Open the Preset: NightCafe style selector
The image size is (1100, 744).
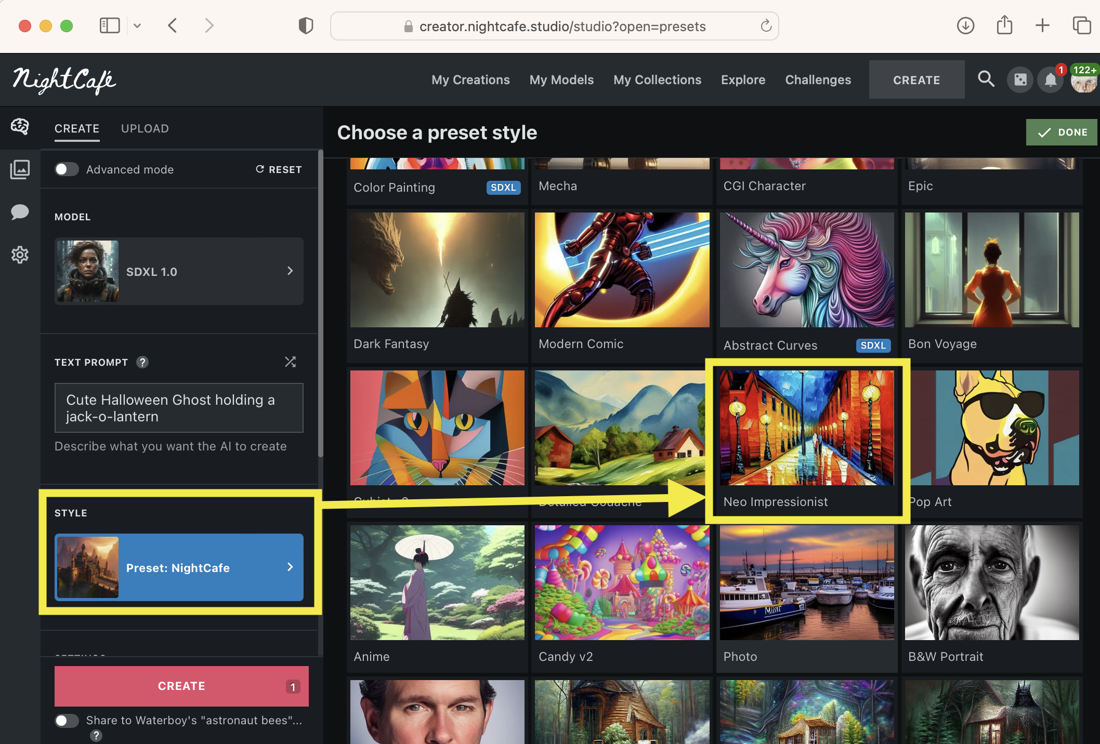click(x=179, y=567)
